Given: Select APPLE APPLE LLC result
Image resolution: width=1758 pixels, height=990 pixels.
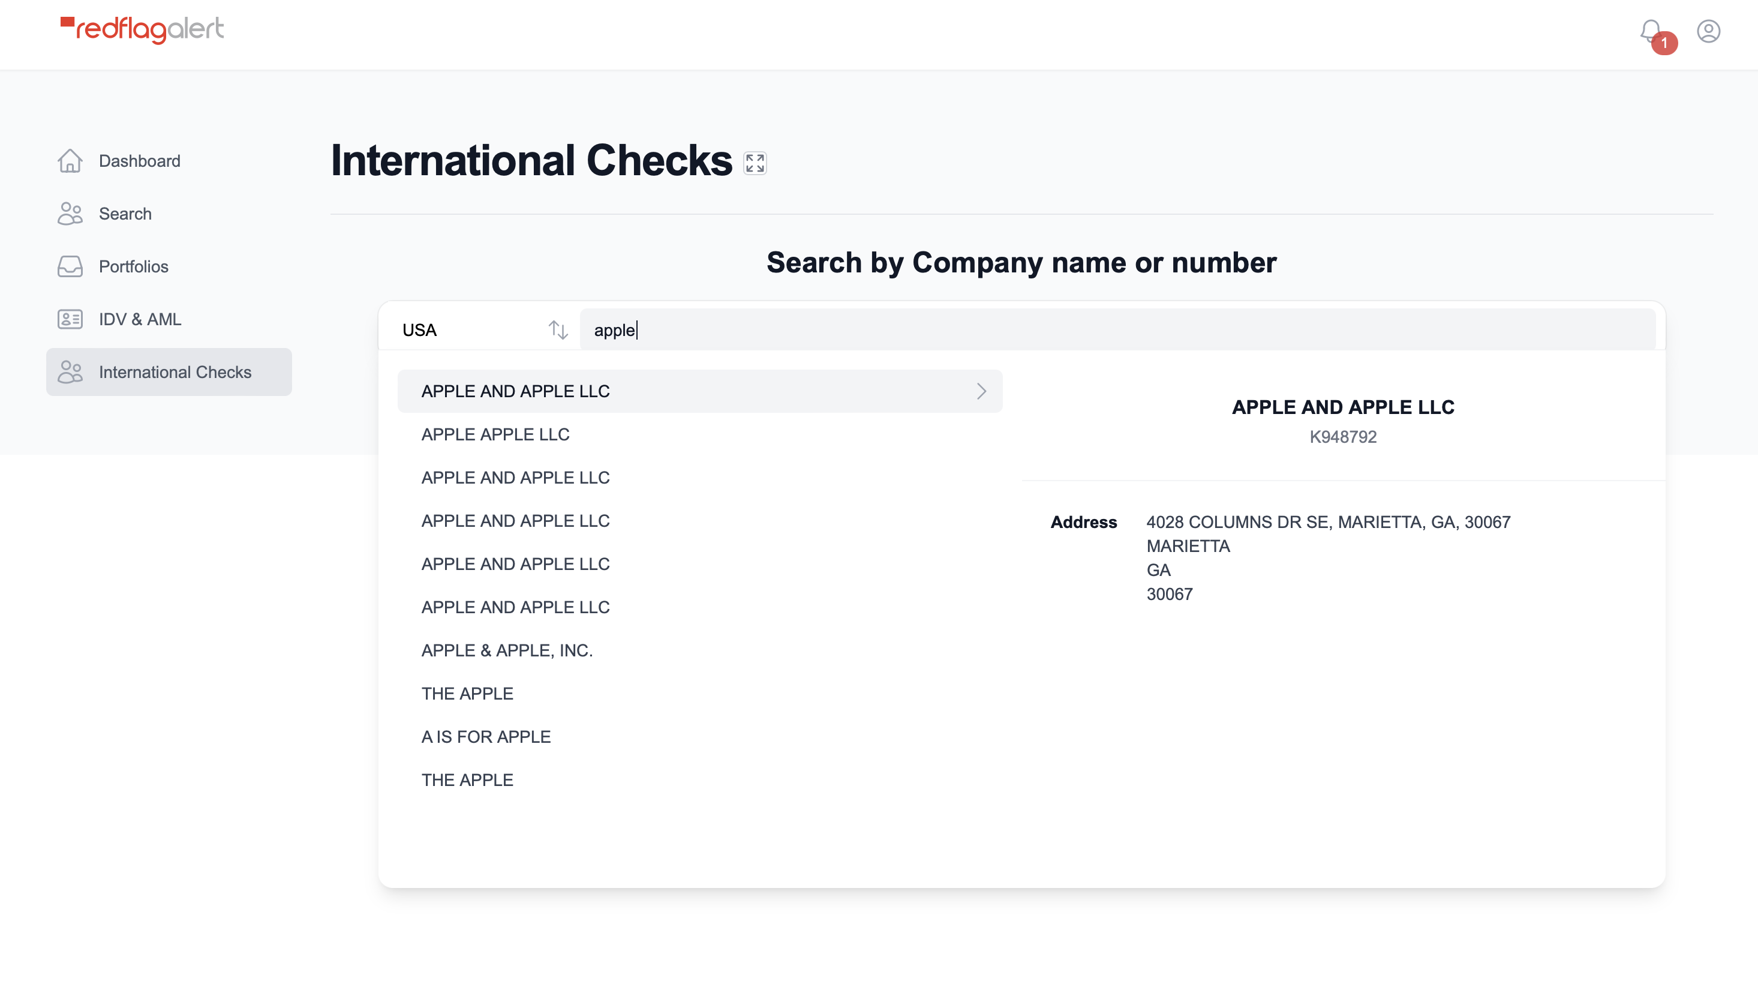Looking at the screenshot, I should [495, 434].
